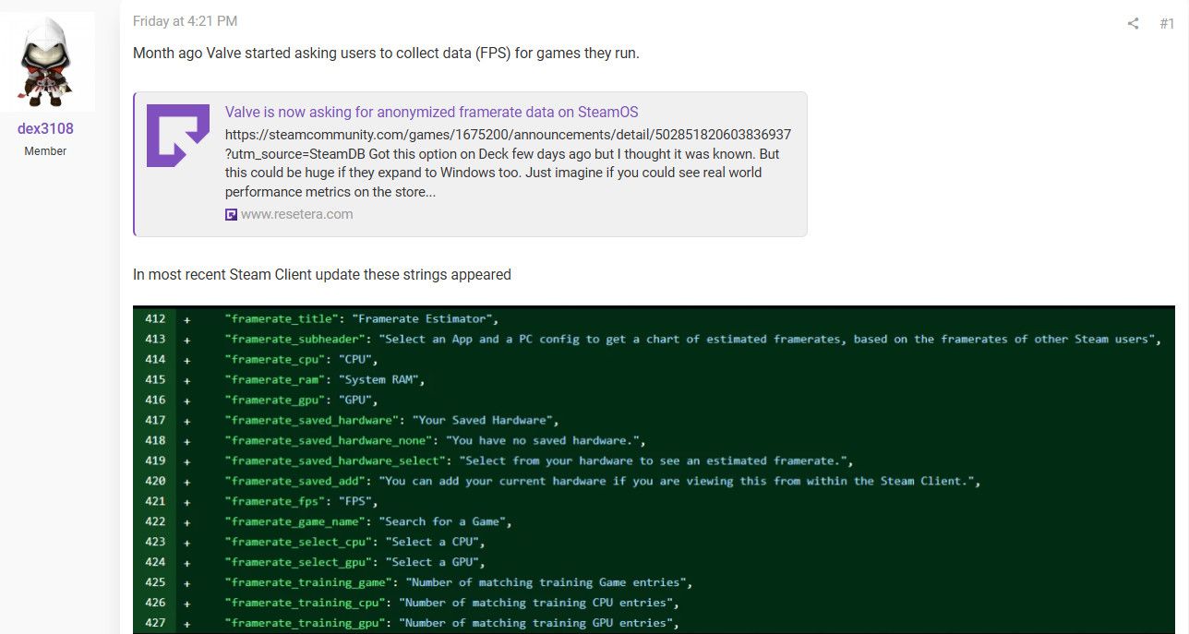Click the "Framerate Estimator" string value
The image size is (1189, 634).
click(425, 318)
